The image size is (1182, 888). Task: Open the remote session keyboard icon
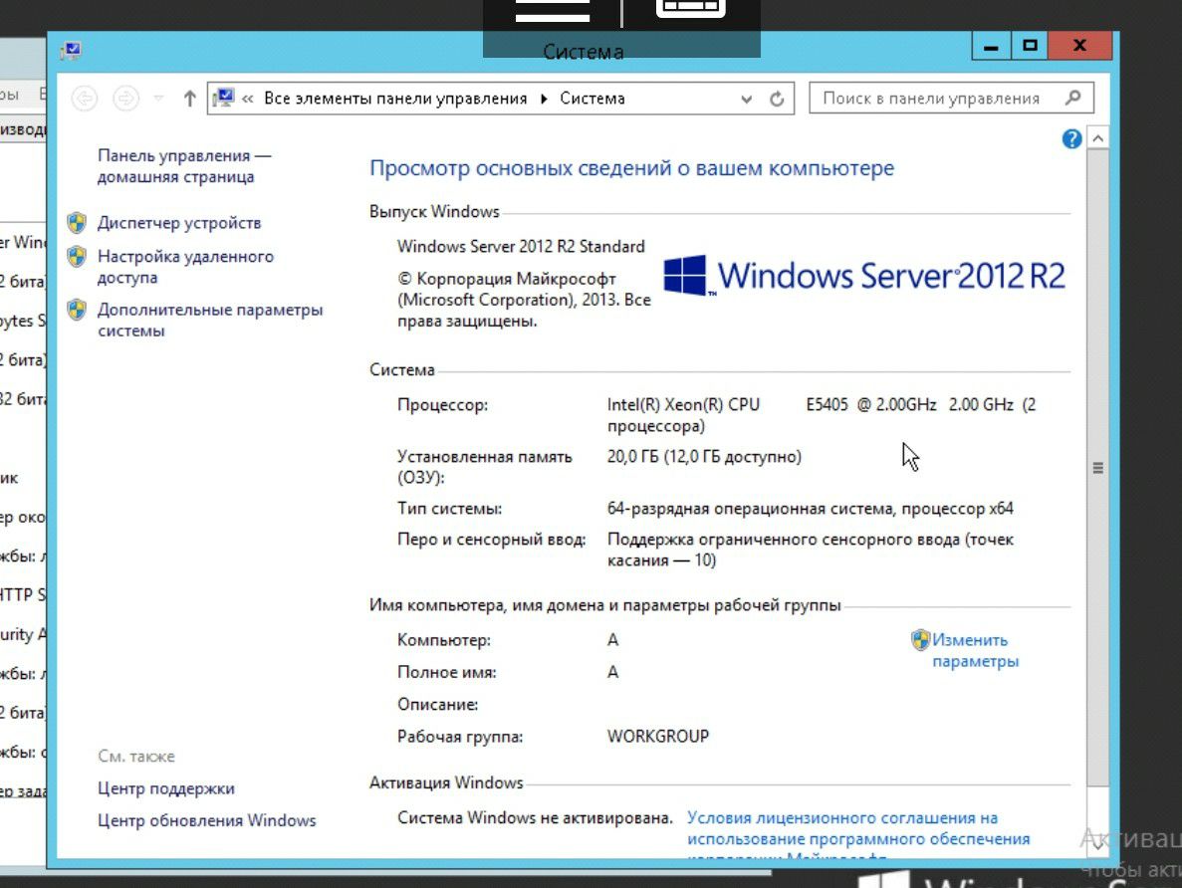coord(690,8)
